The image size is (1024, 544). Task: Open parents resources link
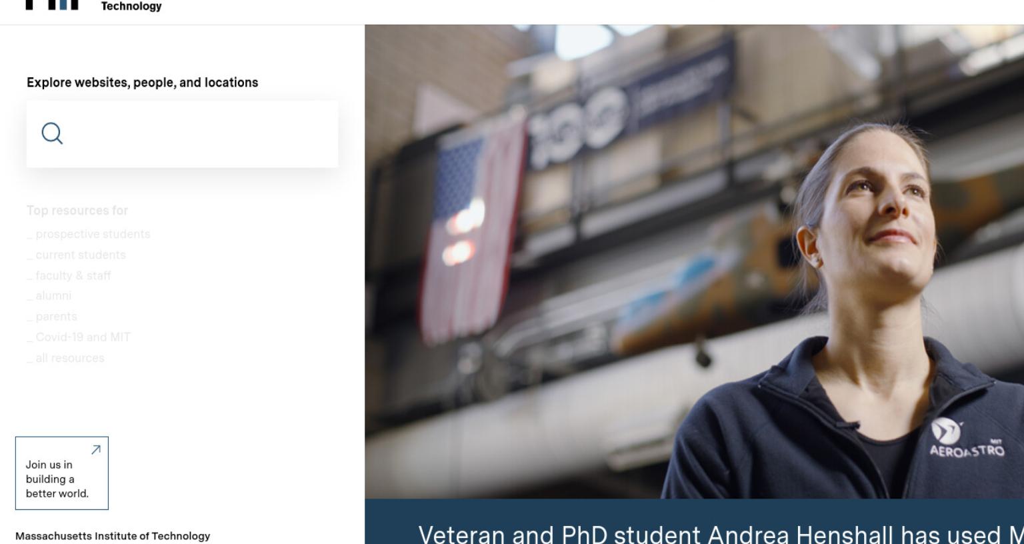coord(52,316)
